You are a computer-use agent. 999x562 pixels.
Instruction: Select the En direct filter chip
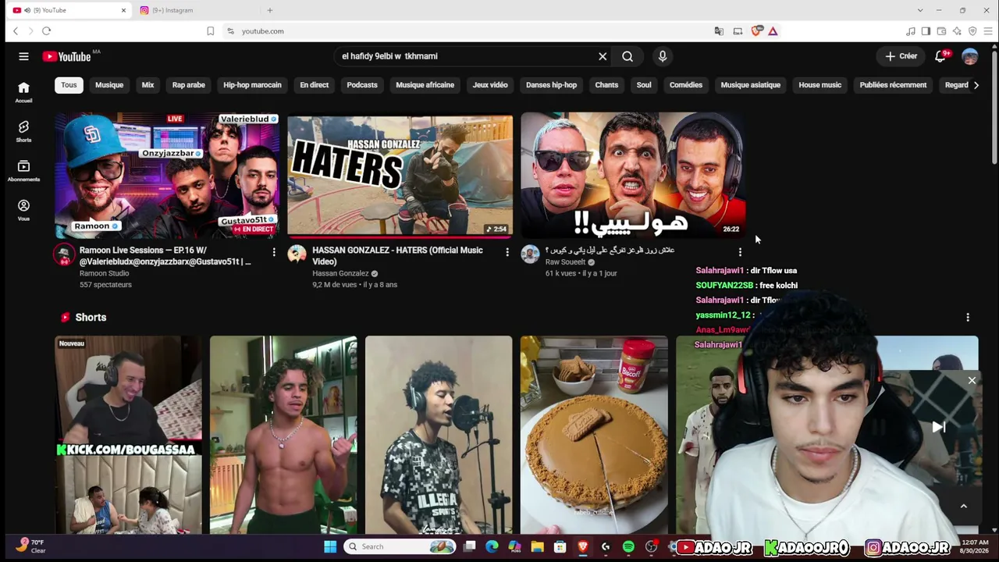pos(315,85)
